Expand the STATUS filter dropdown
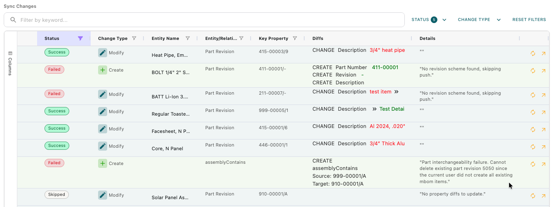 (x=429, y=20)
